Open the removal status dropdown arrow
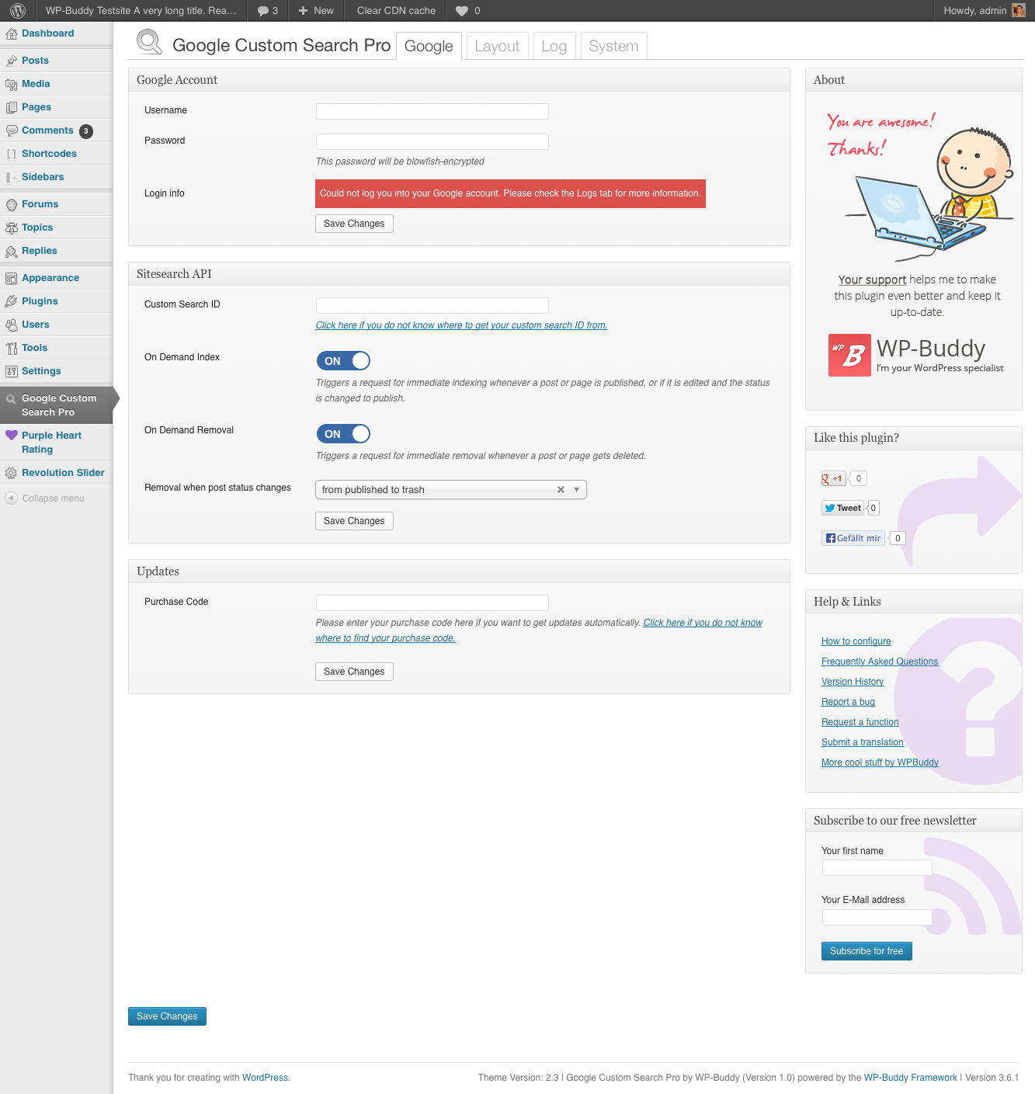 point(576,490)
